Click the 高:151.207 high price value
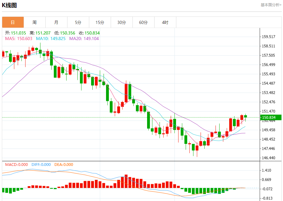The width and height of the screenshot is (283, 201). pos(40,33)
